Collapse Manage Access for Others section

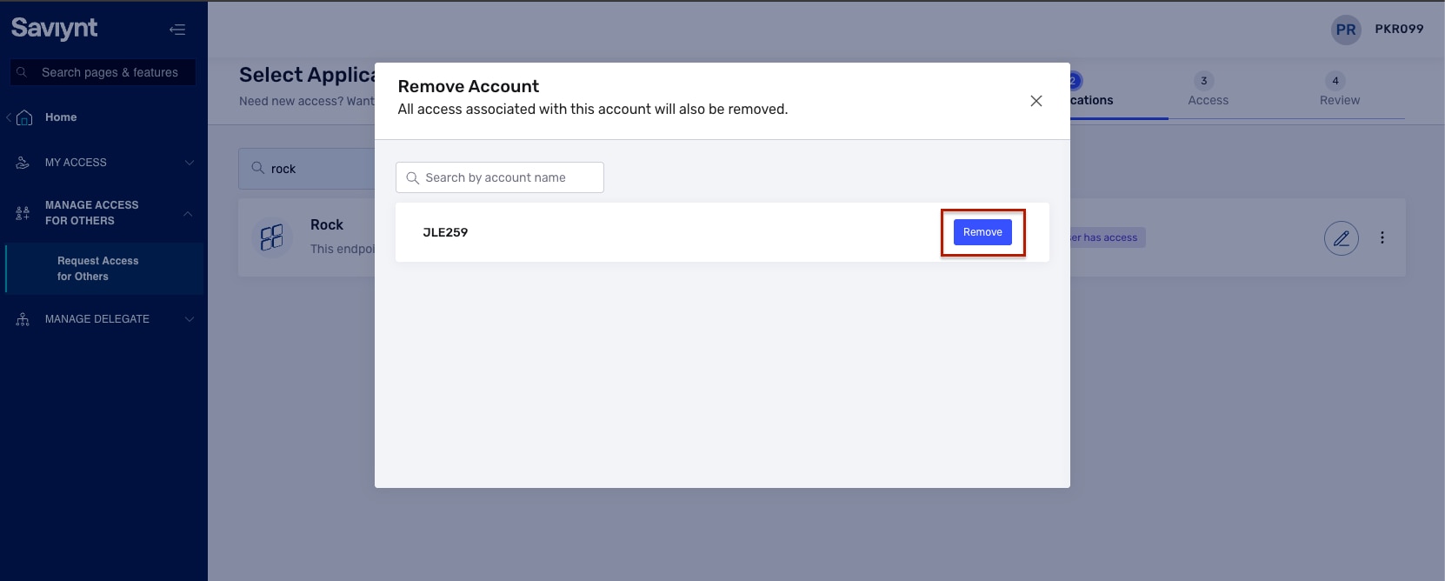pyautogui.click(x=189, y=213)
